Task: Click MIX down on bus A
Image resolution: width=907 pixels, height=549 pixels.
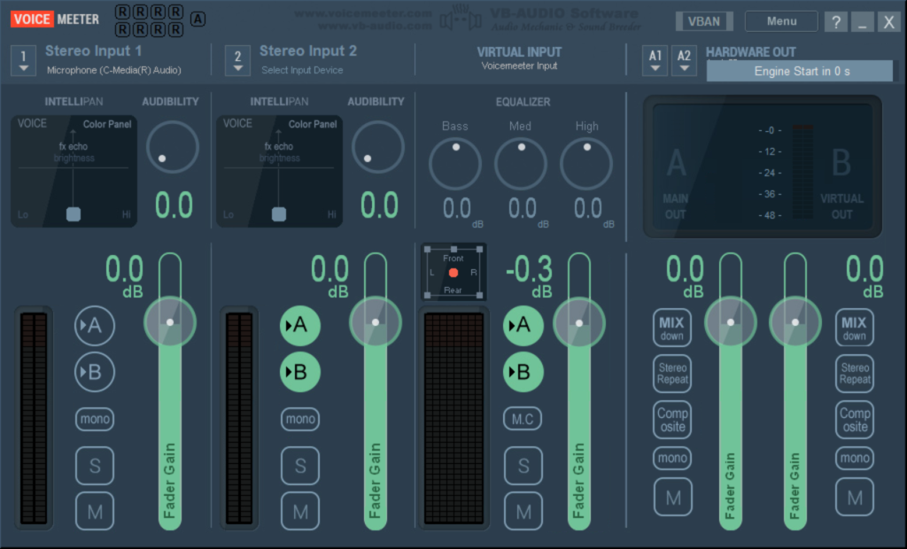Action: tap(672, 328)
